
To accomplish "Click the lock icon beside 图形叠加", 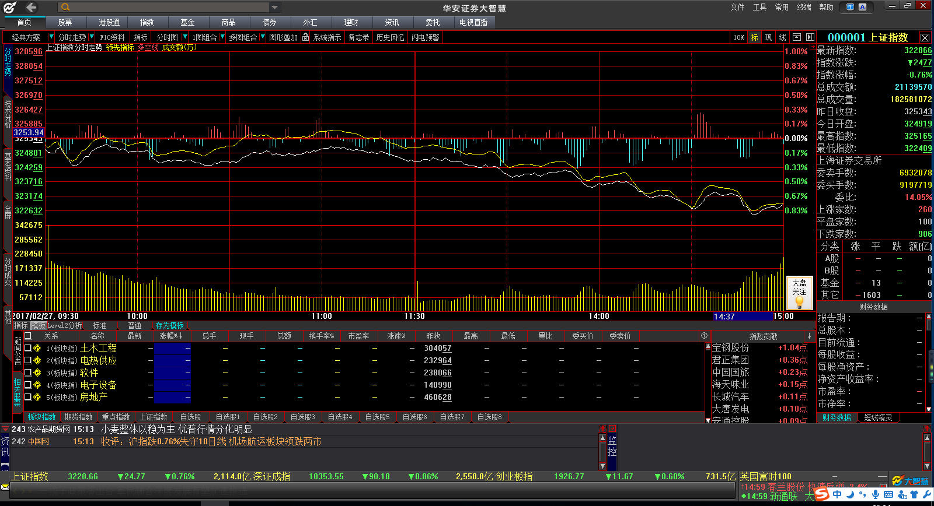I will click(x=305, y=37).
